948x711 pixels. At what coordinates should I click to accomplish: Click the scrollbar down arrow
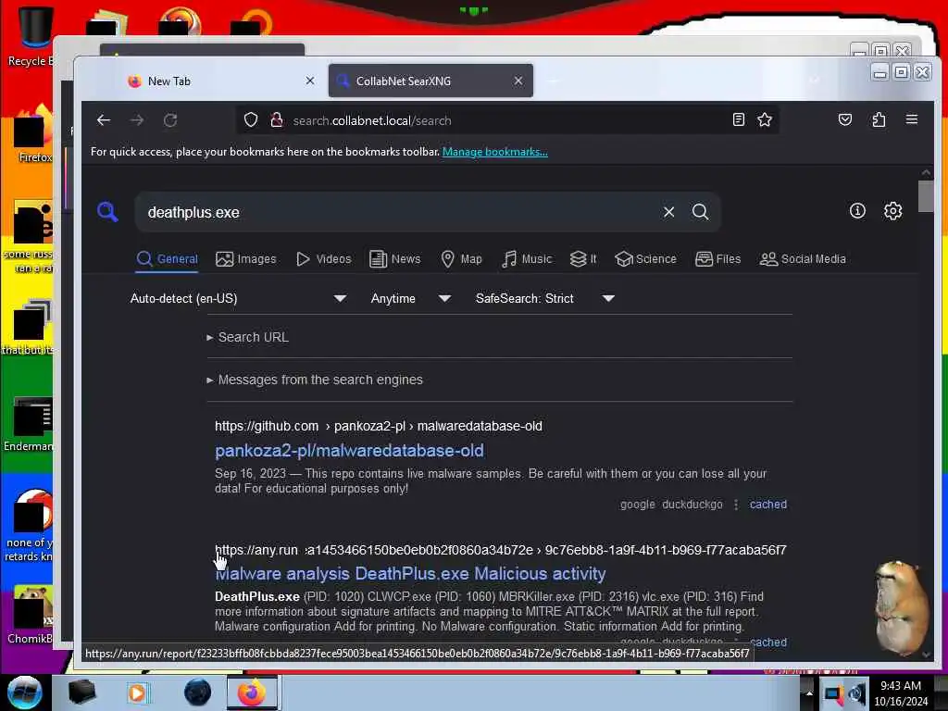926,655
